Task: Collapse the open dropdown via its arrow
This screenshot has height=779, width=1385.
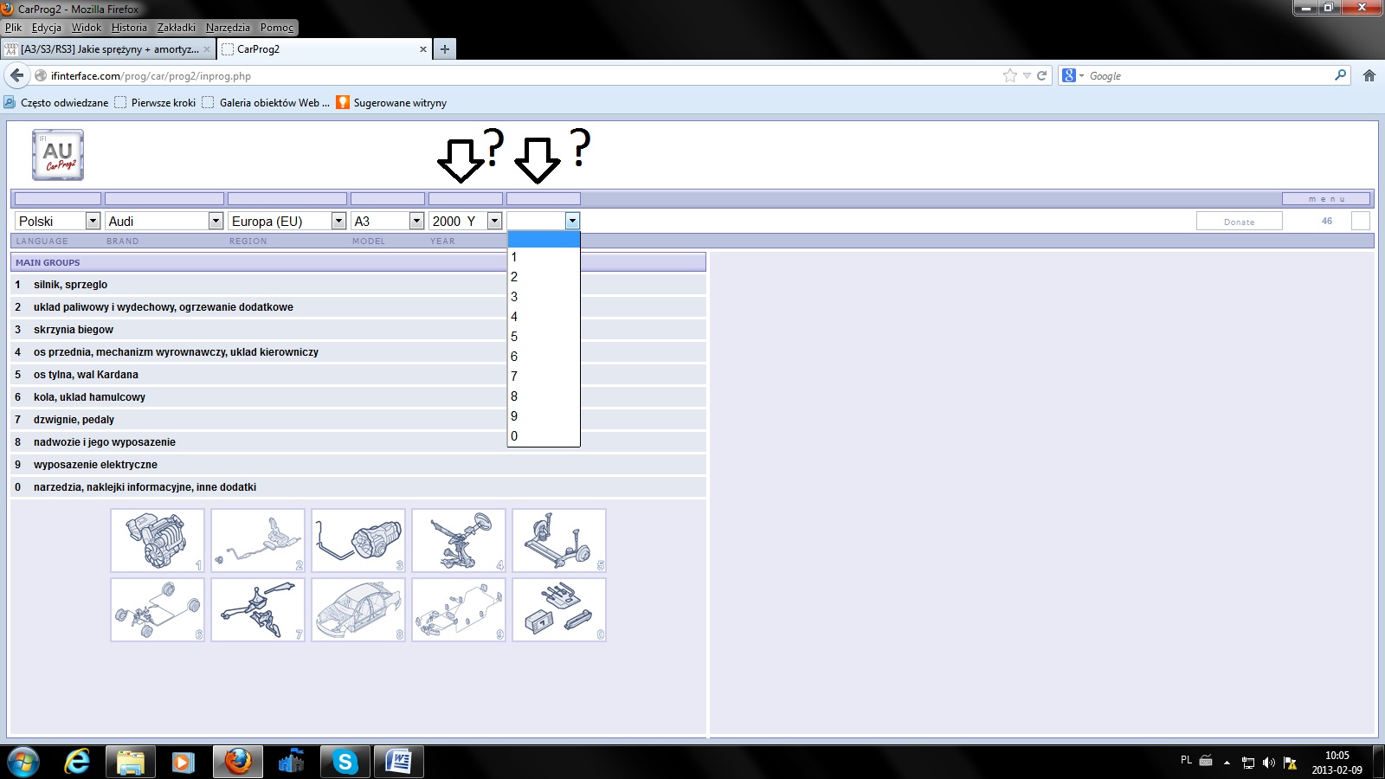Action: (572, 221)
